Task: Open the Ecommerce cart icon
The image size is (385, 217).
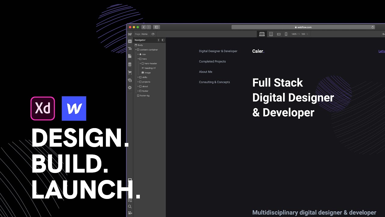Action: pos(130,72)
